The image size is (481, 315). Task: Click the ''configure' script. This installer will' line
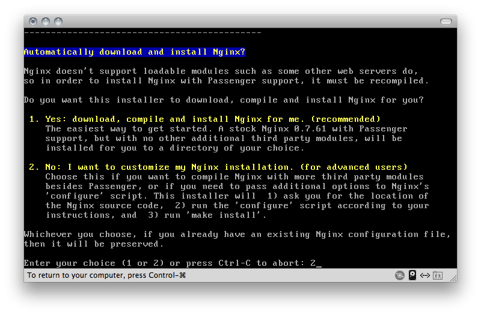(x=237, y=196)
